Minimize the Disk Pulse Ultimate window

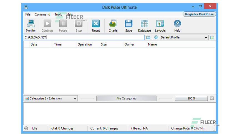point(193,6)
